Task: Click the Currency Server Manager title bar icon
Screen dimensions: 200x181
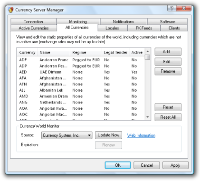Action: [11, 10]
